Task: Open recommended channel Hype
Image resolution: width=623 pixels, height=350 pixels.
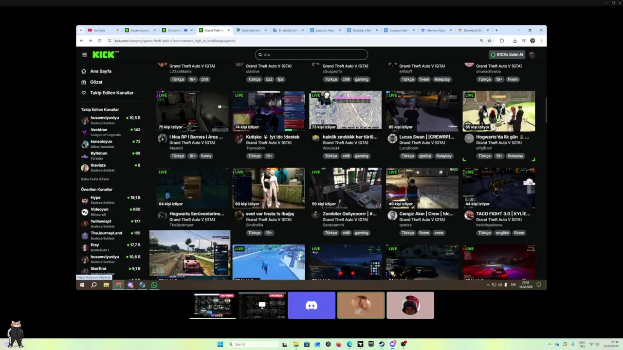Action: [110, 200]
